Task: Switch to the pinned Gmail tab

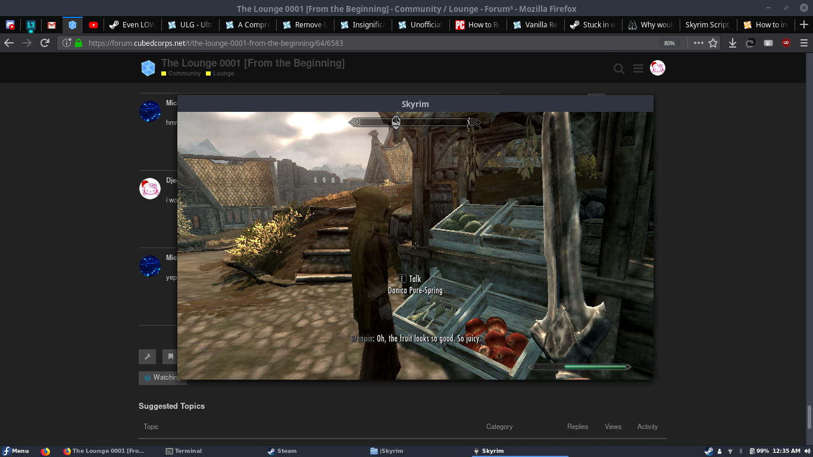Action: [52, 25]
